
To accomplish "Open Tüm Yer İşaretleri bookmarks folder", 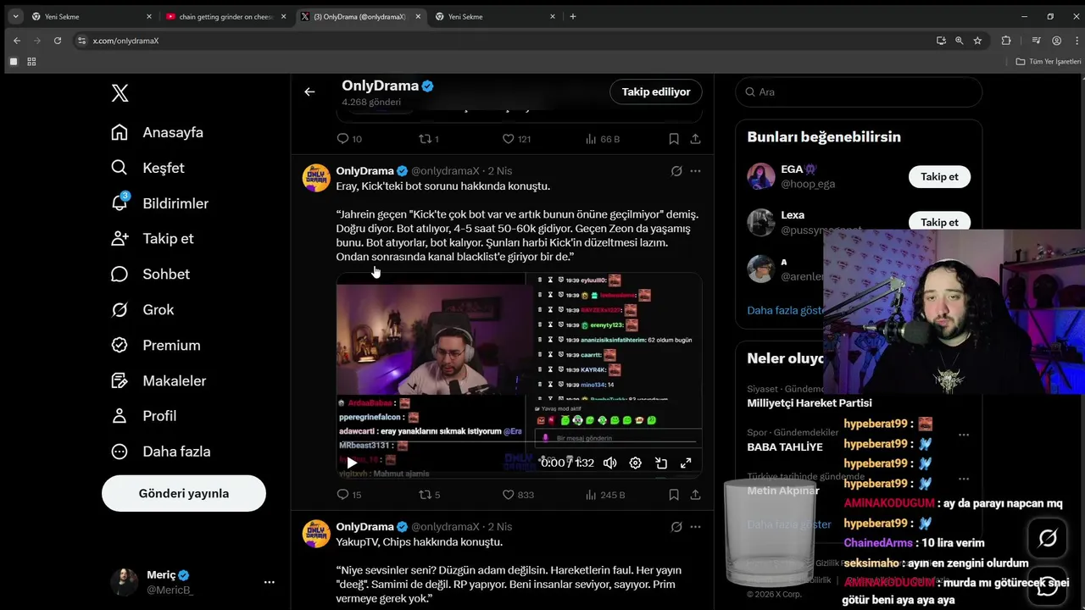I will tap(1049, 62).
